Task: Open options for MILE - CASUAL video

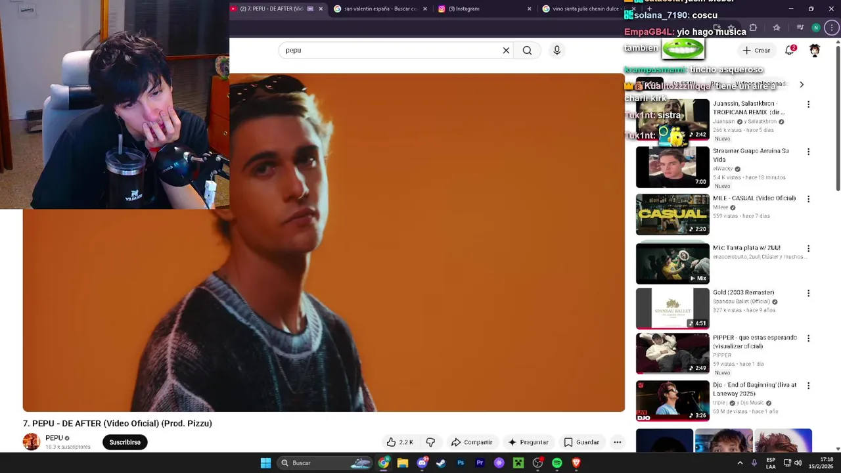Action: click(x=808, y=198)
